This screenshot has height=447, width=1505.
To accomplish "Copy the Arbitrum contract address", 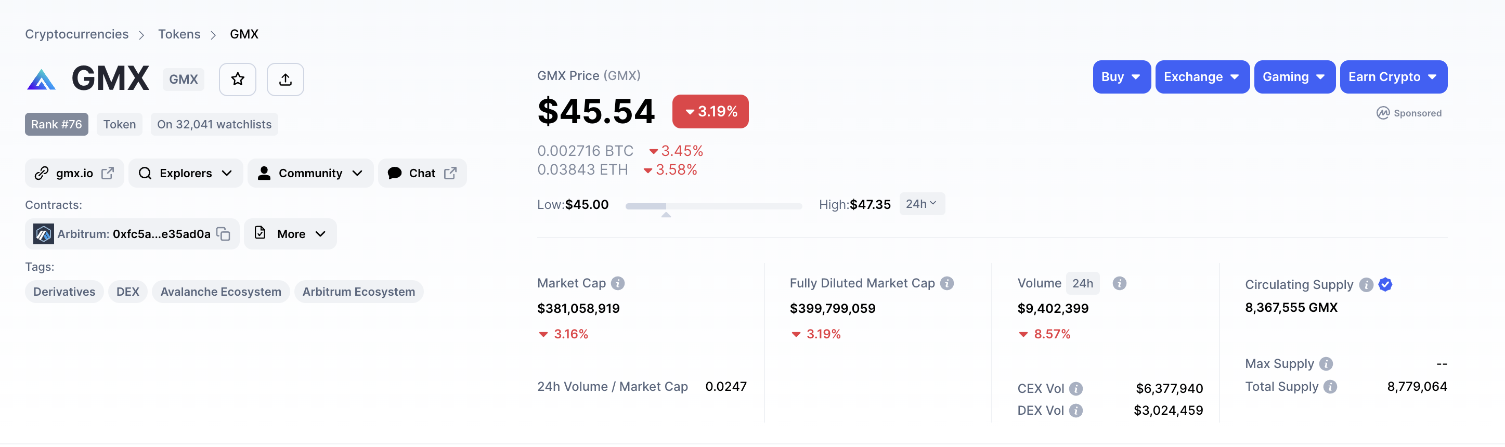I will [x=223, y=234].
